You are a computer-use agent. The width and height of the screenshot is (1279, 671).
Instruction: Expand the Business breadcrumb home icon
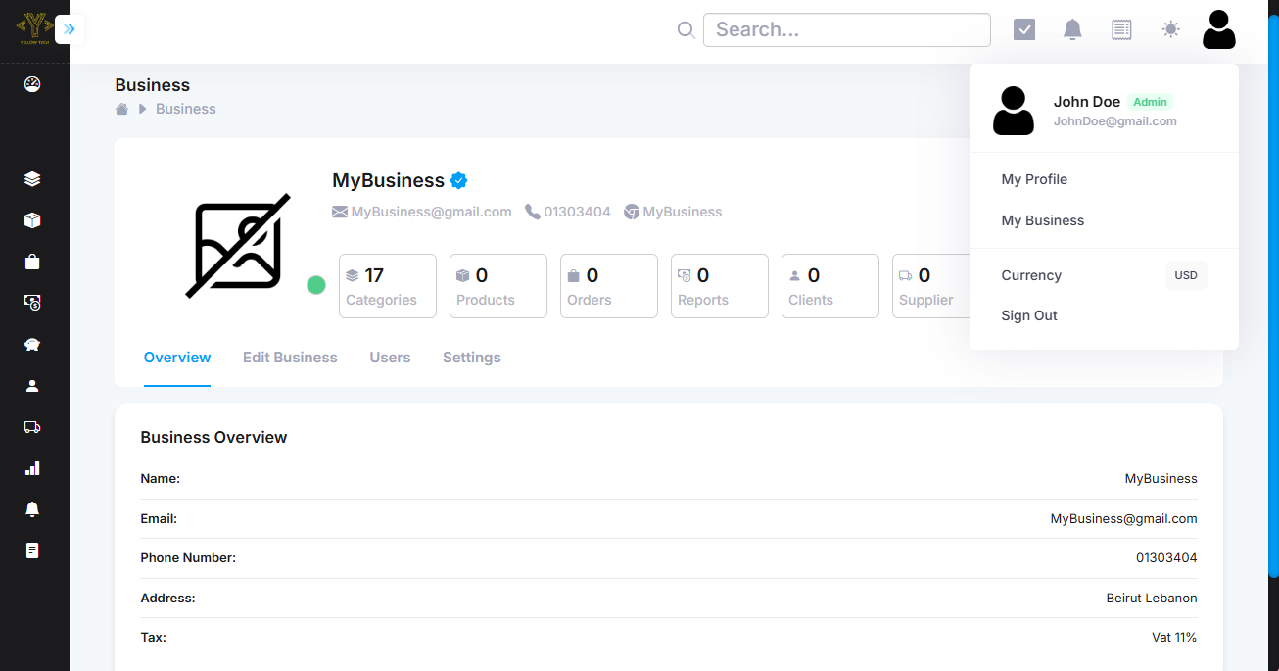coord(121,109)
